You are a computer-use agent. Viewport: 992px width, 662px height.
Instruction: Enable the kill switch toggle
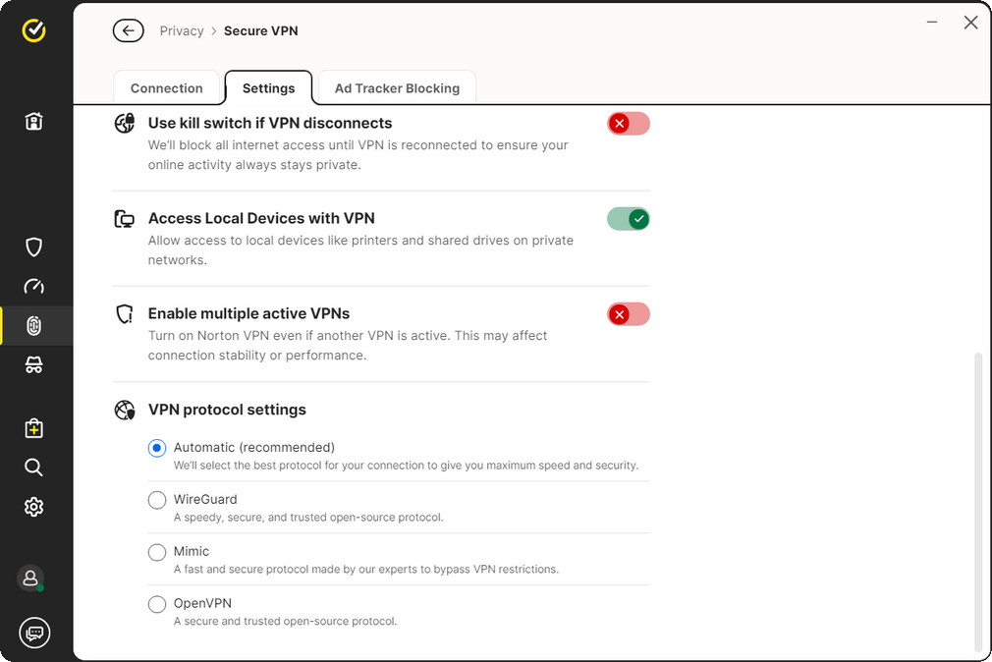[x=629, y=124]
